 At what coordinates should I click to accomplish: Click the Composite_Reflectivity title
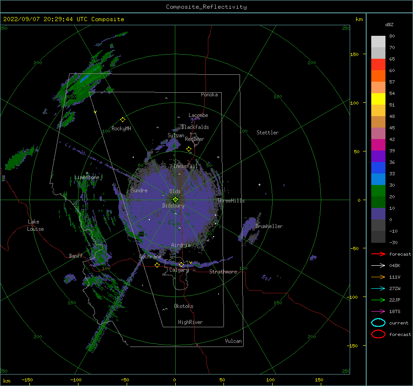206,7
